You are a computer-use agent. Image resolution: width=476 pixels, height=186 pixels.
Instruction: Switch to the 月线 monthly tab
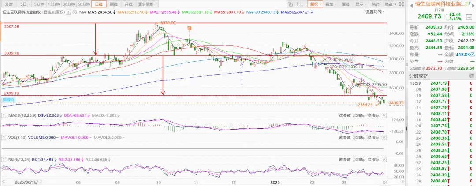click(x=129, y=4)
